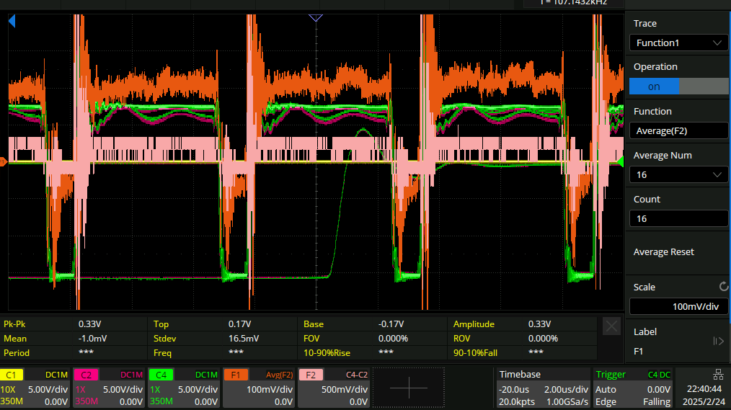Click the scale reset circular arrow icon
The image size is (731, 410).
(x=723, y=286)
